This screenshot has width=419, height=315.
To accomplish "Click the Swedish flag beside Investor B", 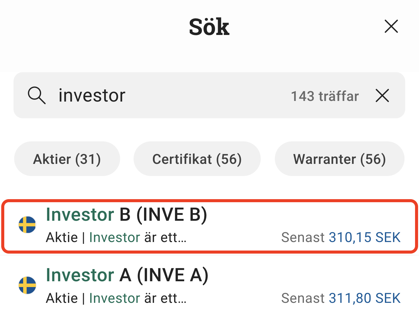I will 27,225.
